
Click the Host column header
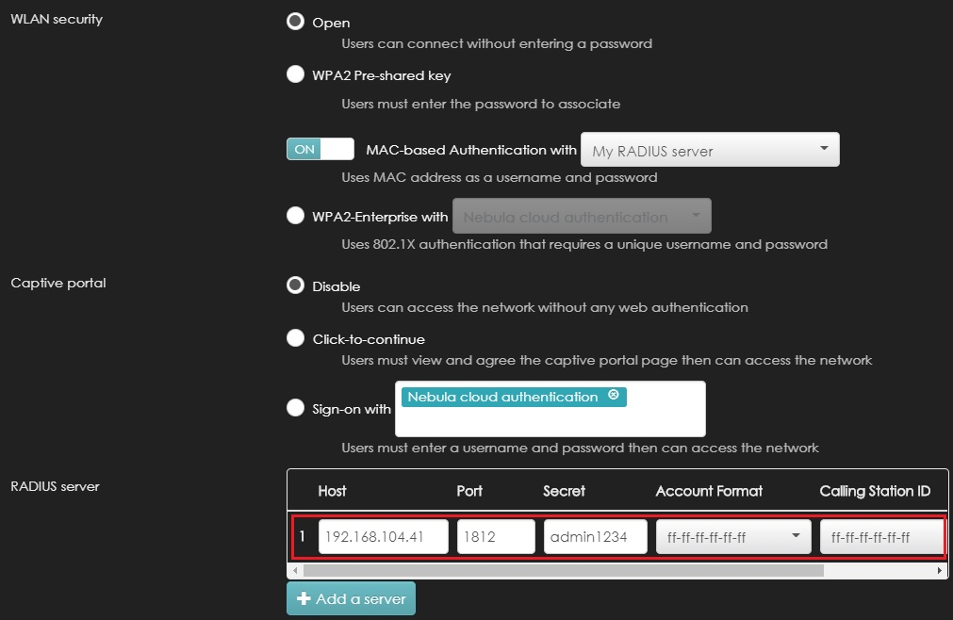(x=332, y=491)
